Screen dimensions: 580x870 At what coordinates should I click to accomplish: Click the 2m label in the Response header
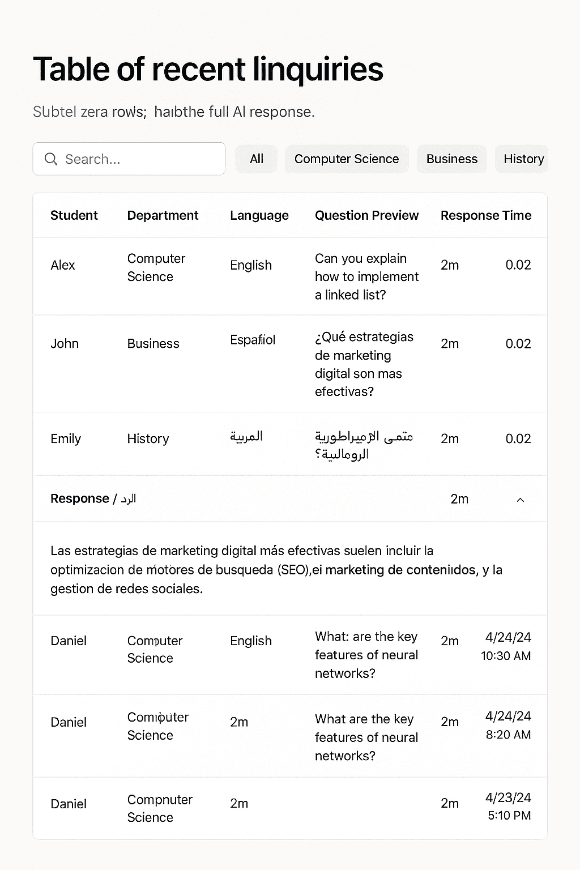459,499
